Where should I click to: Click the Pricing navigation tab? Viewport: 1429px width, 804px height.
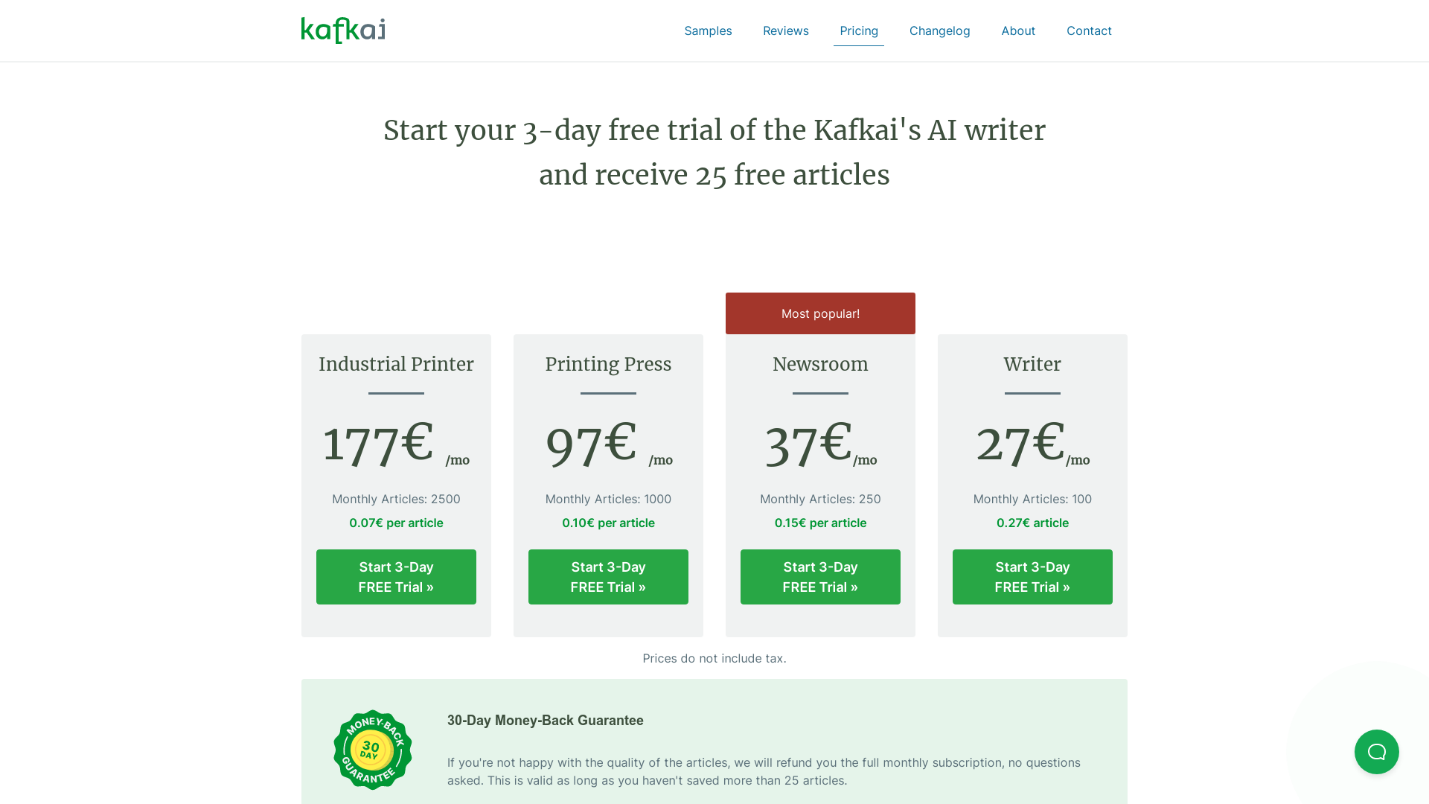[859, 31]
